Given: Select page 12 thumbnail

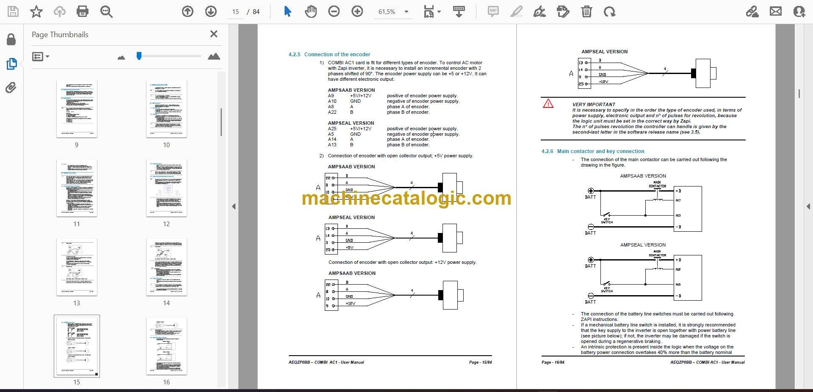Looking at the screenshot, I should click(x=166, y=188).
